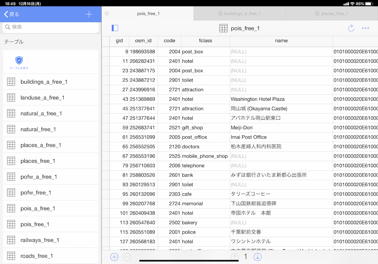This screenshot has width=378, height=264.
Task: Tap the 18:49 clock in status bar
Action: 10,4
